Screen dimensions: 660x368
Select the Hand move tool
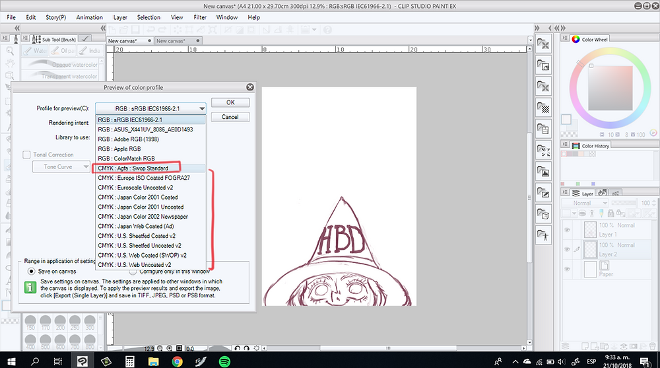(x=10, y=63)
